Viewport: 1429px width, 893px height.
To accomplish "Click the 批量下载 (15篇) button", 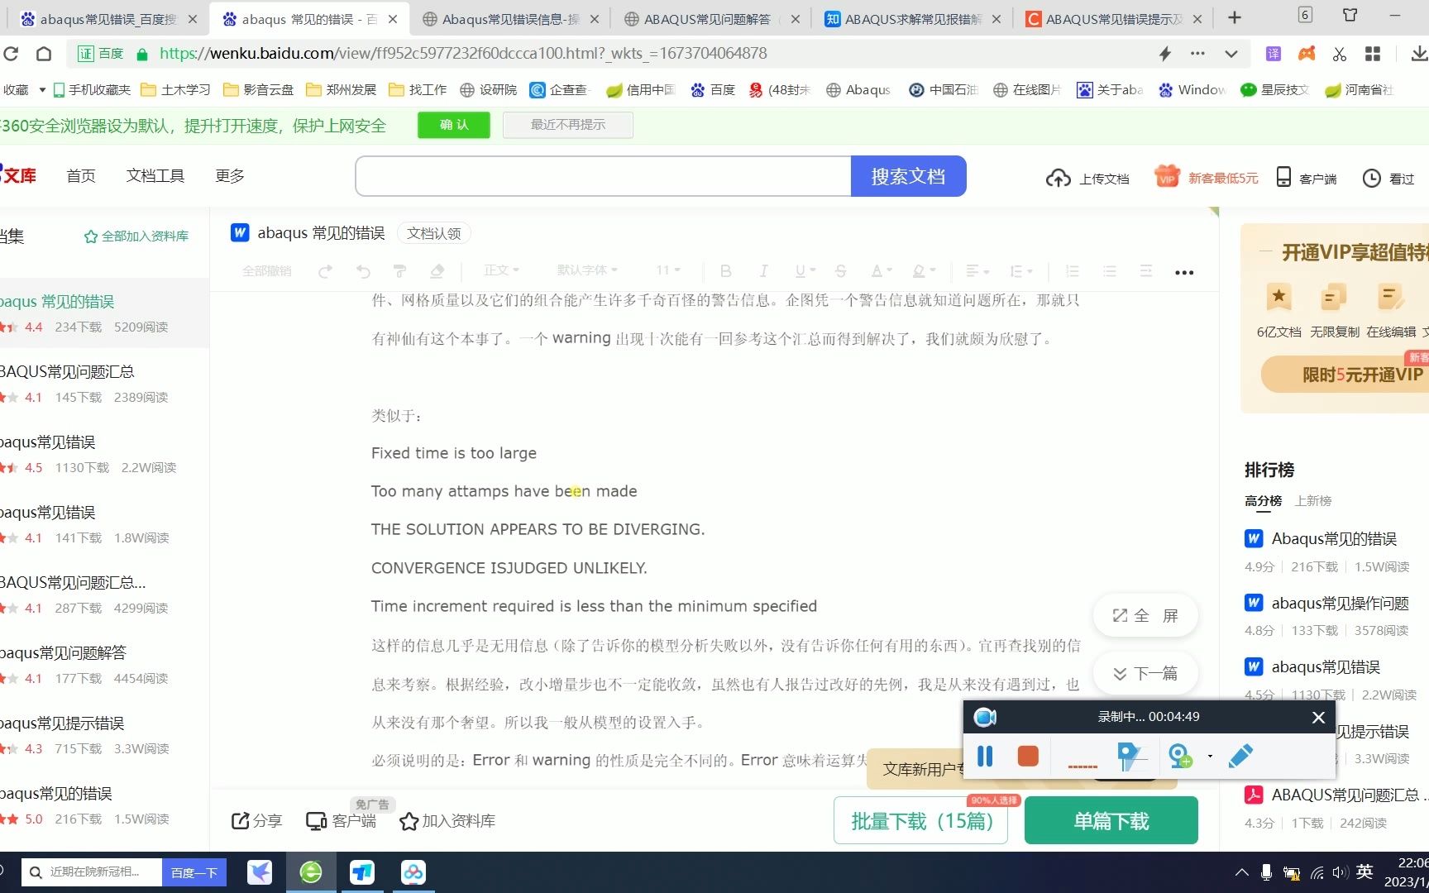I will point(921,821).
